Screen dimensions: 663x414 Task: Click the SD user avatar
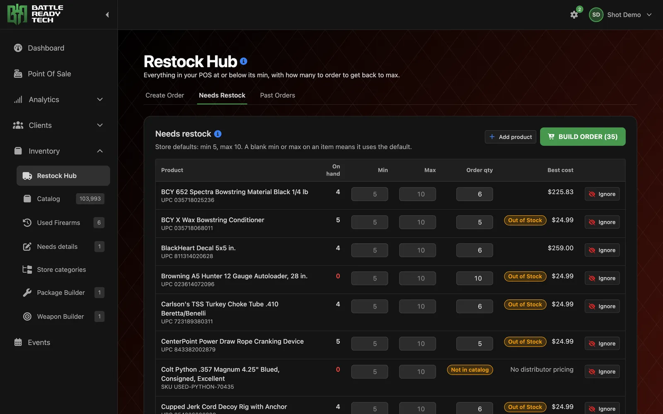[596, 15]
